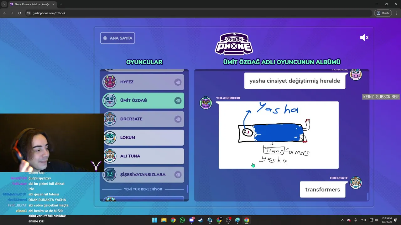Click the home icon in ANA SAYFA button
Viewport: 401px width, 225px height.
[105, 38]
